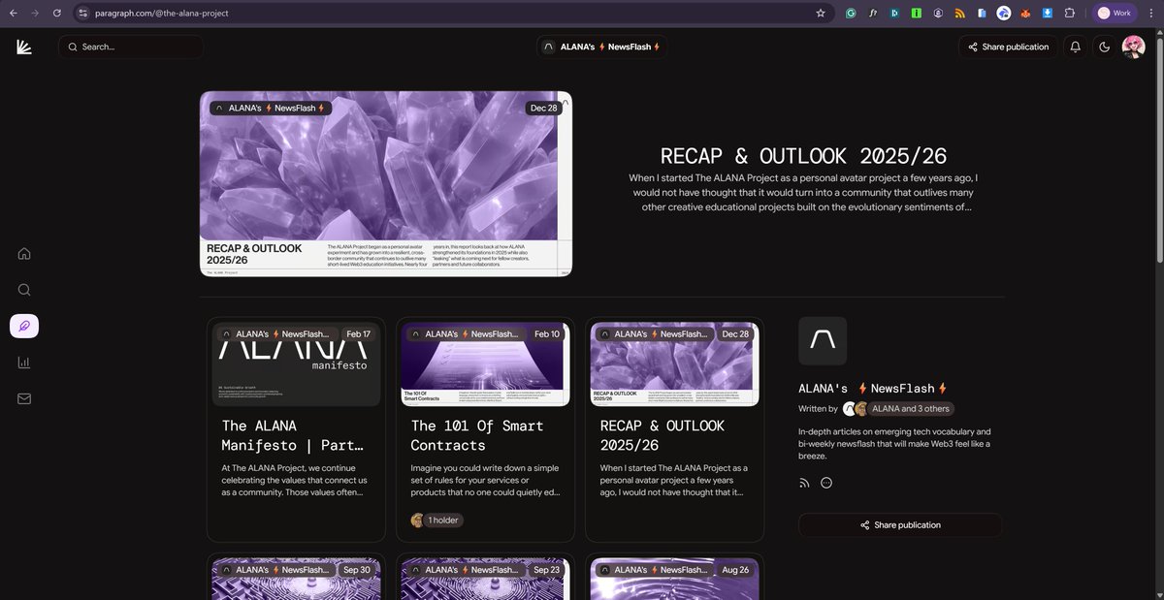Open the Aug 26 article card
The image size is (1164, 600).
(674, 578)
